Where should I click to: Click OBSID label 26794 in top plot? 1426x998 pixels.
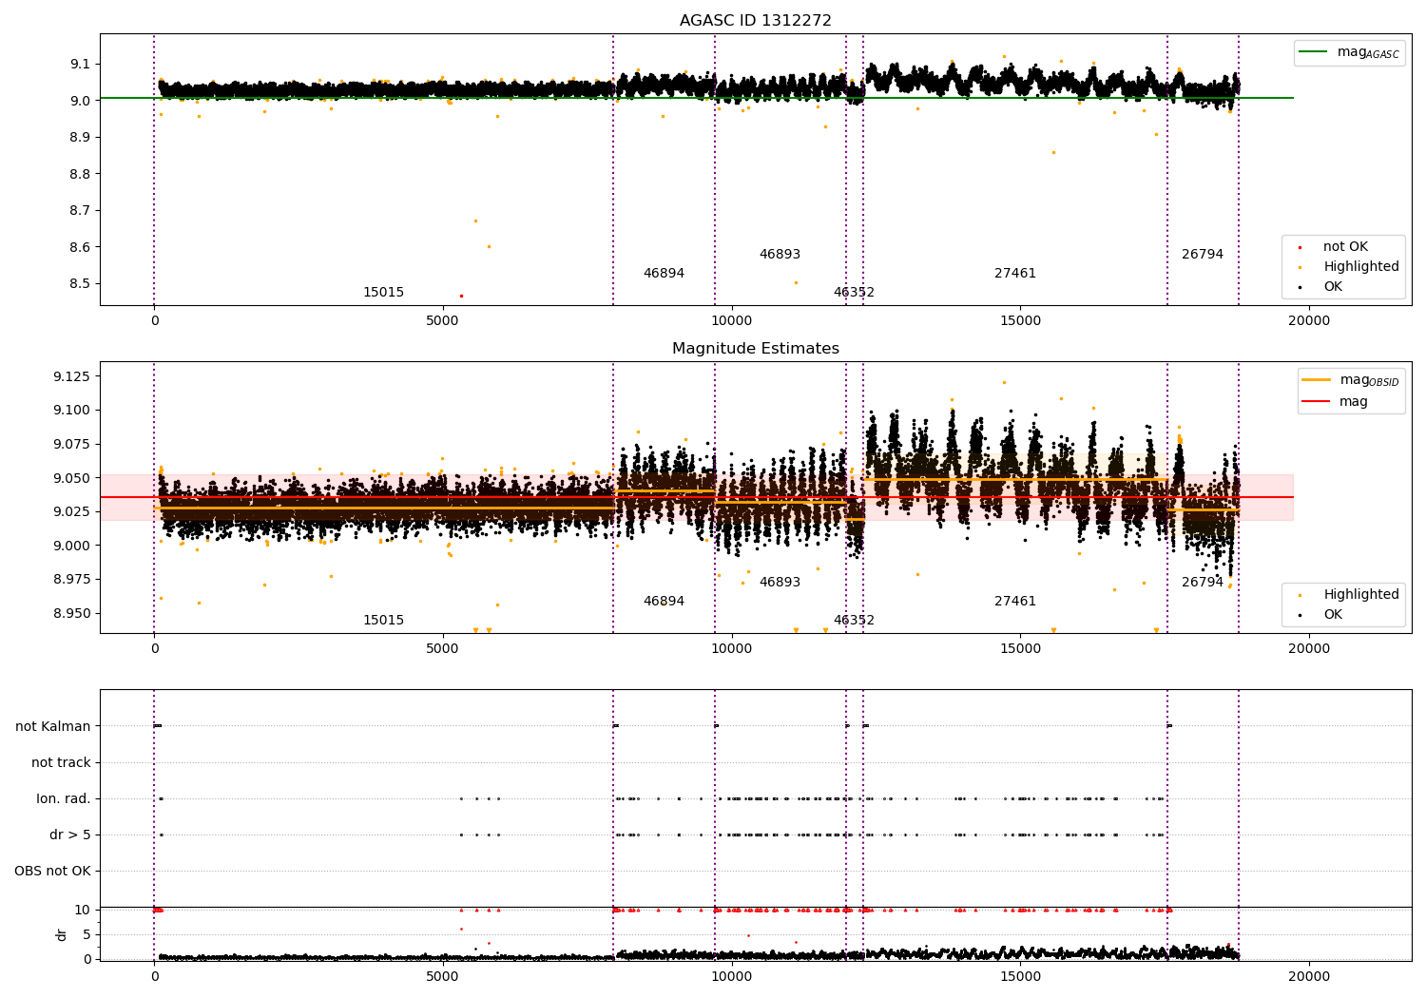coord(1203,255)
